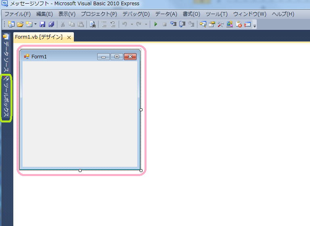Click the Open File folder icon
Viewport: 310px width, 226px height.
click(x=20, y=24)
